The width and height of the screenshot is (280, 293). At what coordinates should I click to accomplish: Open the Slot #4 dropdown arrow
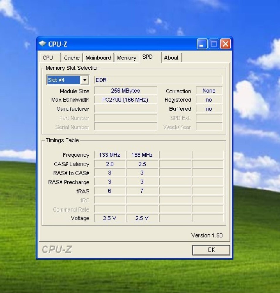point(84,80)
